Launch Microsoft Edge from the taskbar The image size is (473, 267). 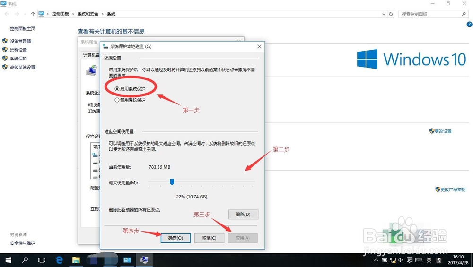point(59,260)
